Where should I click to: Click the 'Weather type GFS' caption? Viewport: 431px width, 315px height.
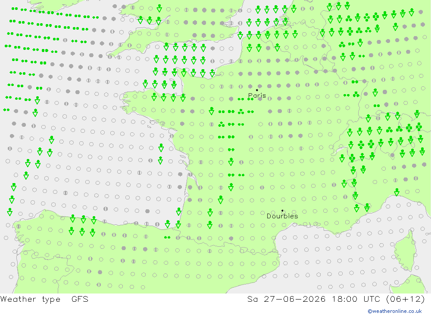pyautogui.click(x=44, y=299)
